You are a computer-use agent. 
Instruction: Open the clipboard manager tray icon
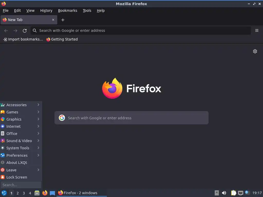pos(233,193)
